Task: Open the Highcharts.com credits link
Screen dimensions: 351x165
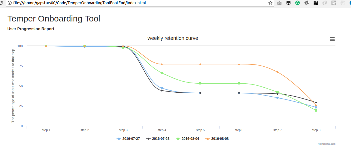Action: point(326,144)
